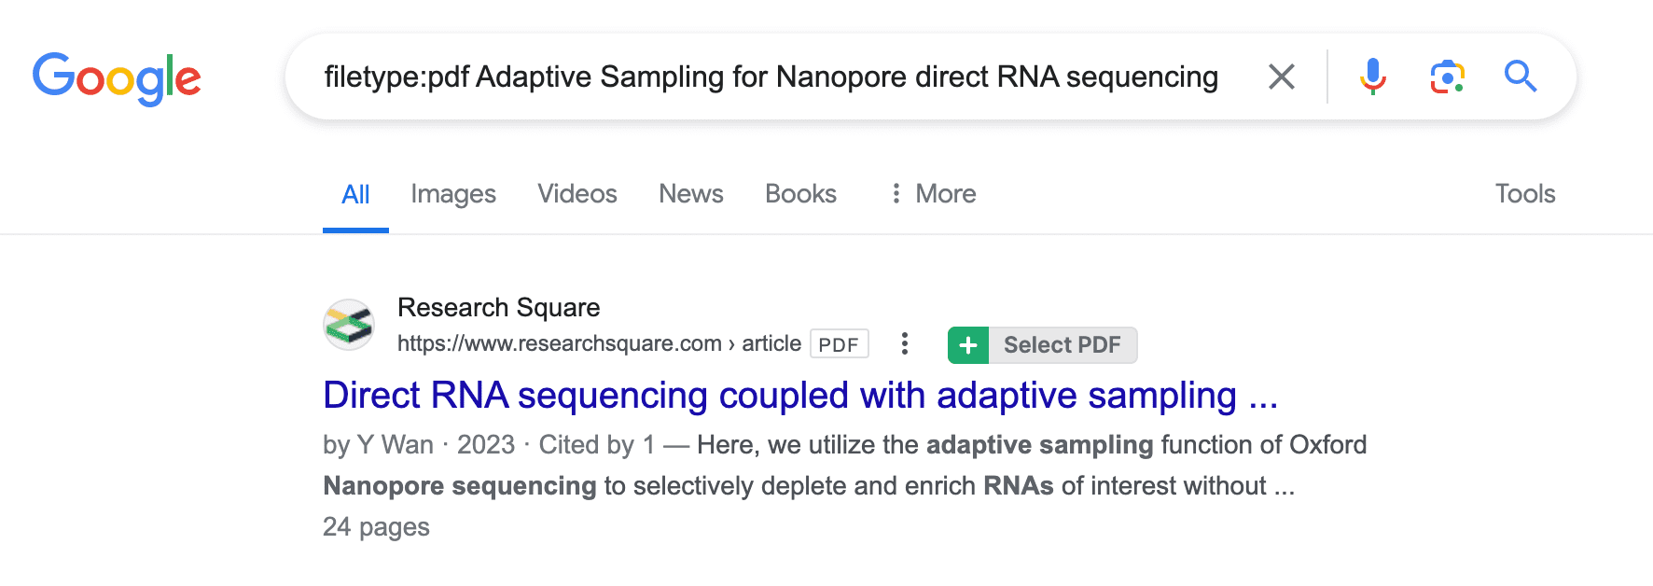Switch to the Videos tab
1653x586 pixels.
click(577, 194)
